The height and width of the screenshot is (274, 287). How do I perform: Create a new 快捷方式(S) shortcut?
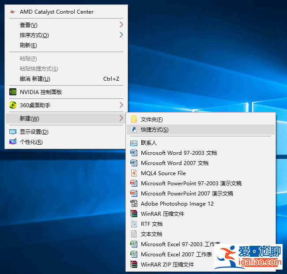pos(200,130)
